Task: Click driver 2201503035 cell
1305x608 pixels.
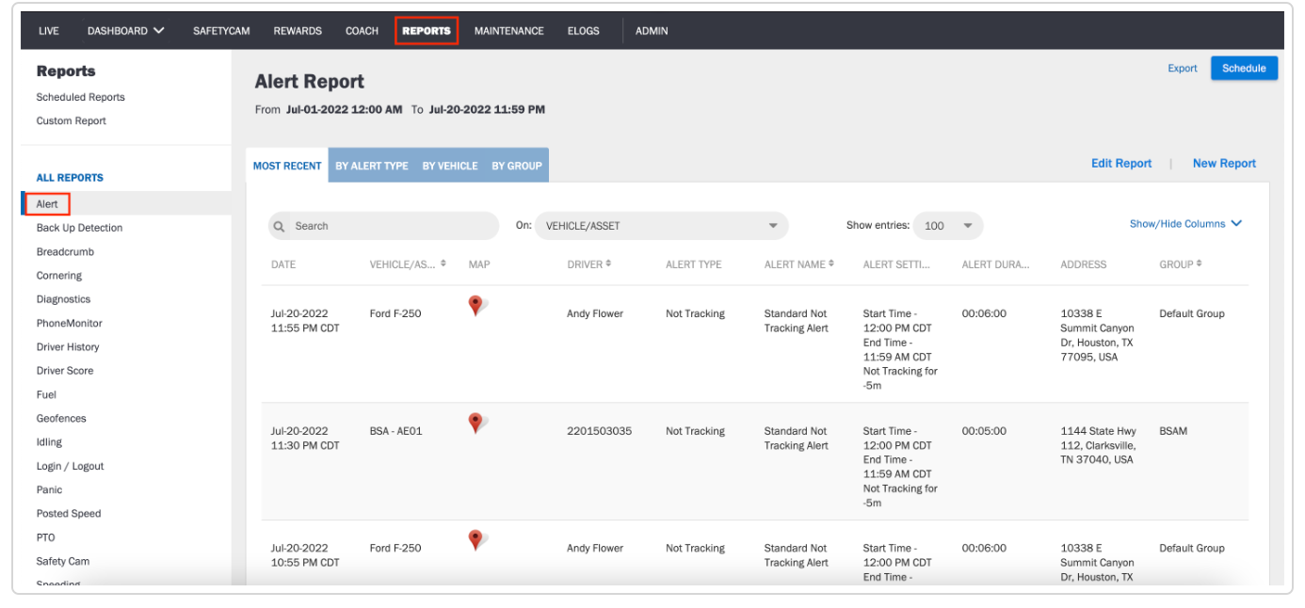Action: tap(599, 431)
